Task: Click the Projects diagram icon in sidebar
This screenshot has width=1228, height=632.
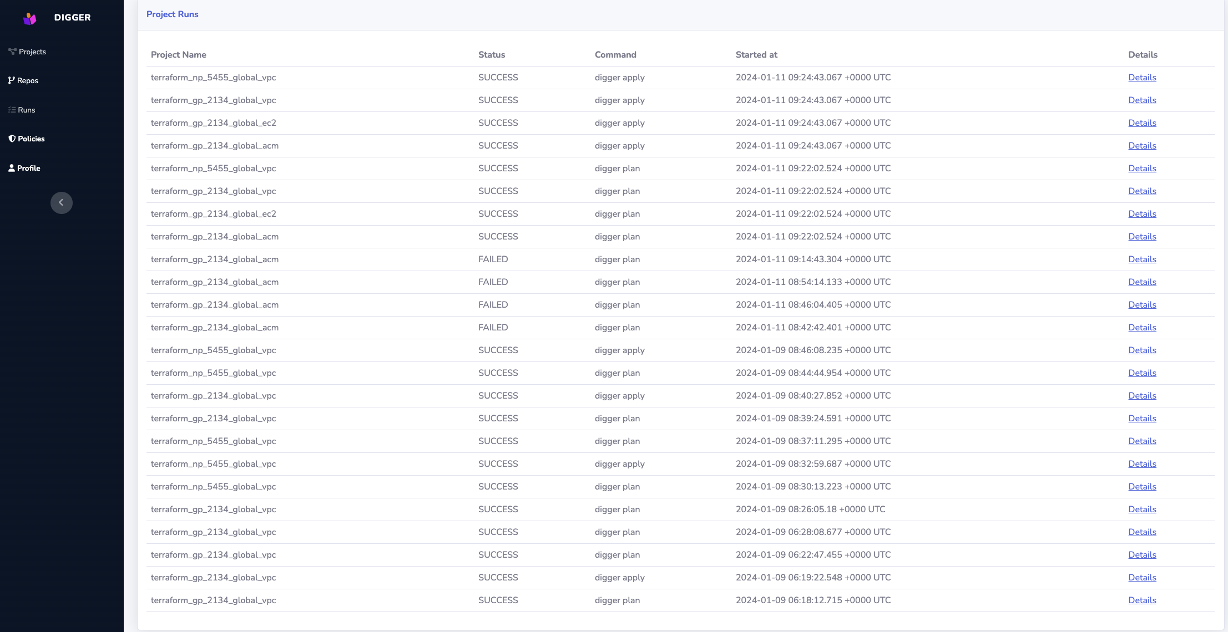Action: [x=12, y=52]
